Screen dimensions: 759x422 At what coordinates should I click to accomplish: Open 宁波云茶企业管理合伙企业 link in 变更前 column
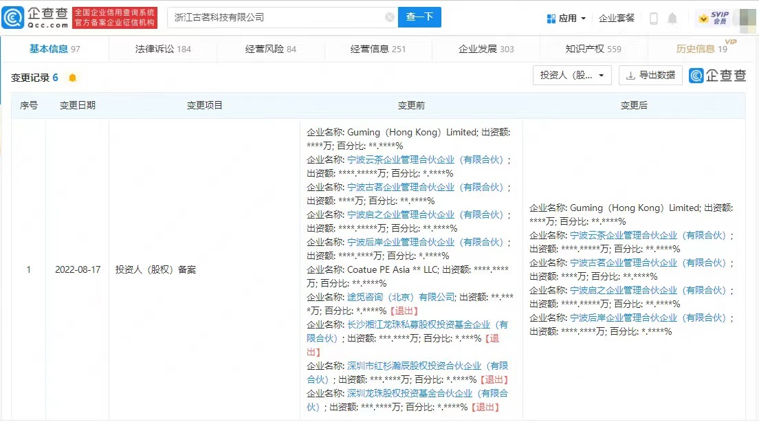tap(426, 159)
